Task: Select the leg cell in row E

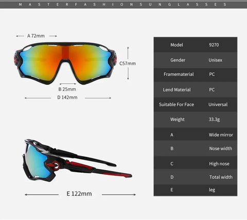Action: click(212, 190)
